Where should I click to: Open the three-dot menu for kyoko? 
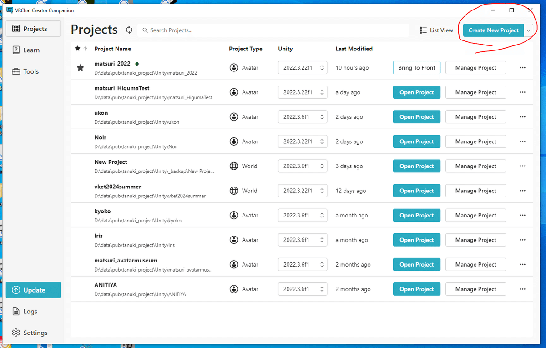pos(522,215)
